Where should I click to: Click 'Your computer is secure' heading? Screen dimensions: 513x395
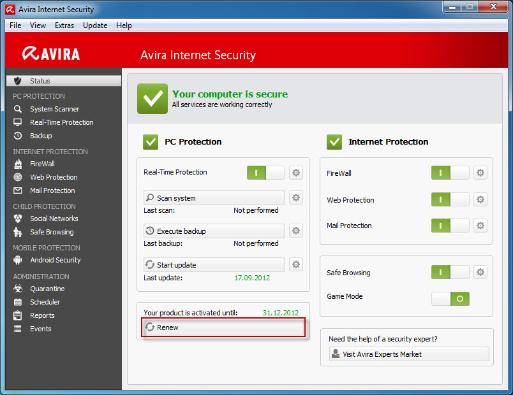230,94
